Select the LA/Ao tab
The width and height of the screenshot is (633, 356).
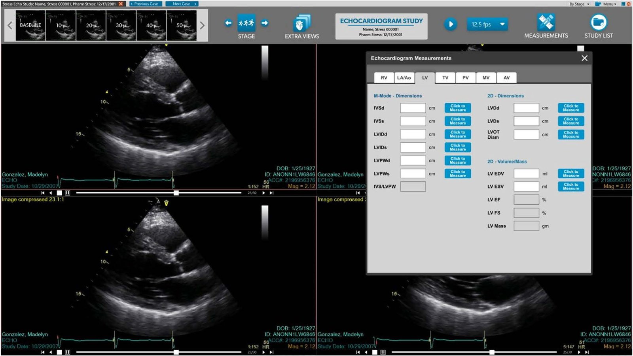pos(404,77)
